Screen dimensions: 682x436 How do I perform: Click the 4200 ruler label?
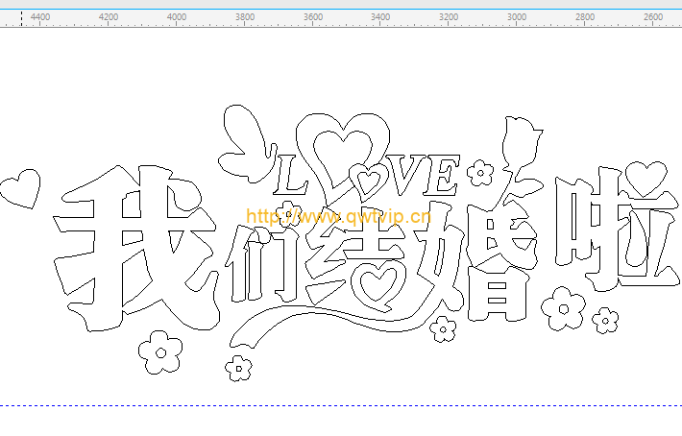(109, 17)
